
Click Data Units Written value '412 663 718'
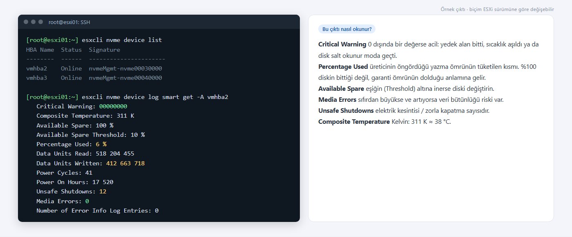pyautogui.click(x=125, y=163)
